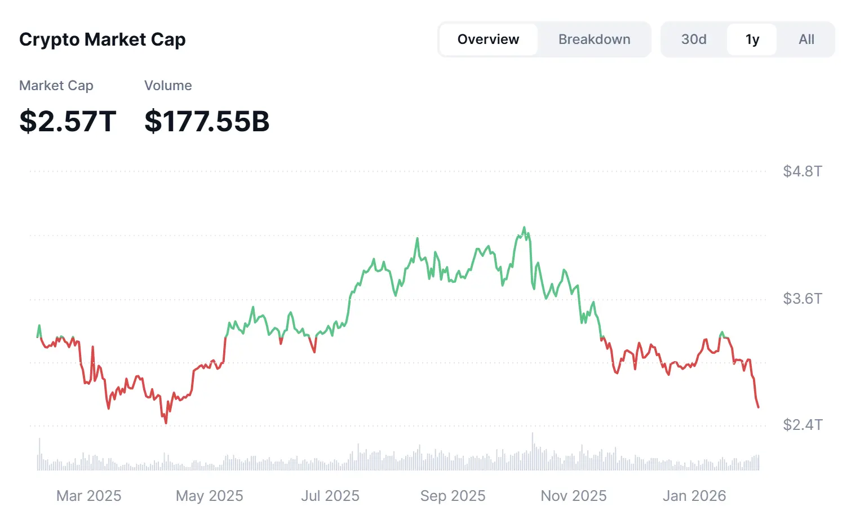851x524 pixels.
Task: Click the $4.8T y-axis label
Action: [803, 171]
